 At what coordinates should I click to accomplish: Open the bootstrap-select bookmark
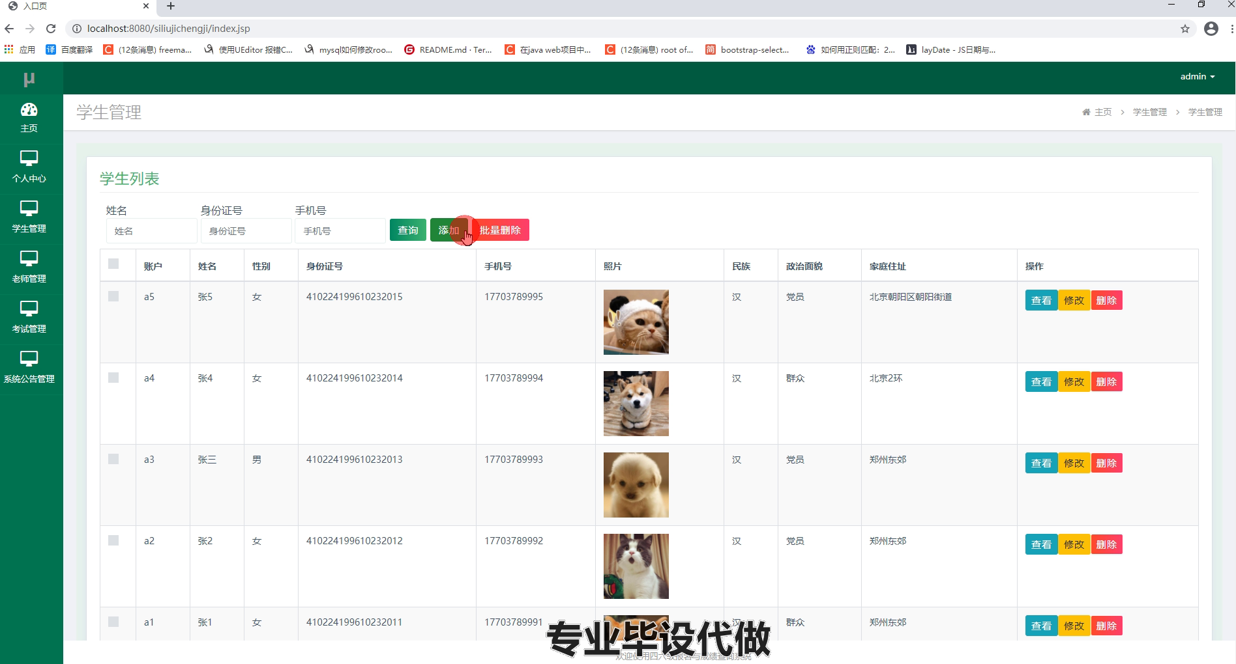pos(747,49)
